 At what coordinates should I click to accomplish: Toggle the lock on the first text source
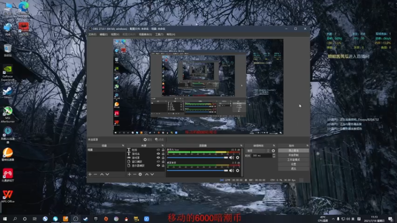pyautogui.click(x=163, y=150)
